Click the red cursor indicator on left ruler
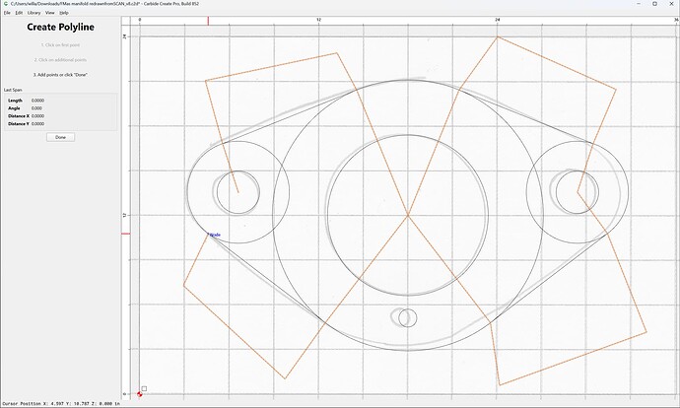 click(x=126, y=234)
